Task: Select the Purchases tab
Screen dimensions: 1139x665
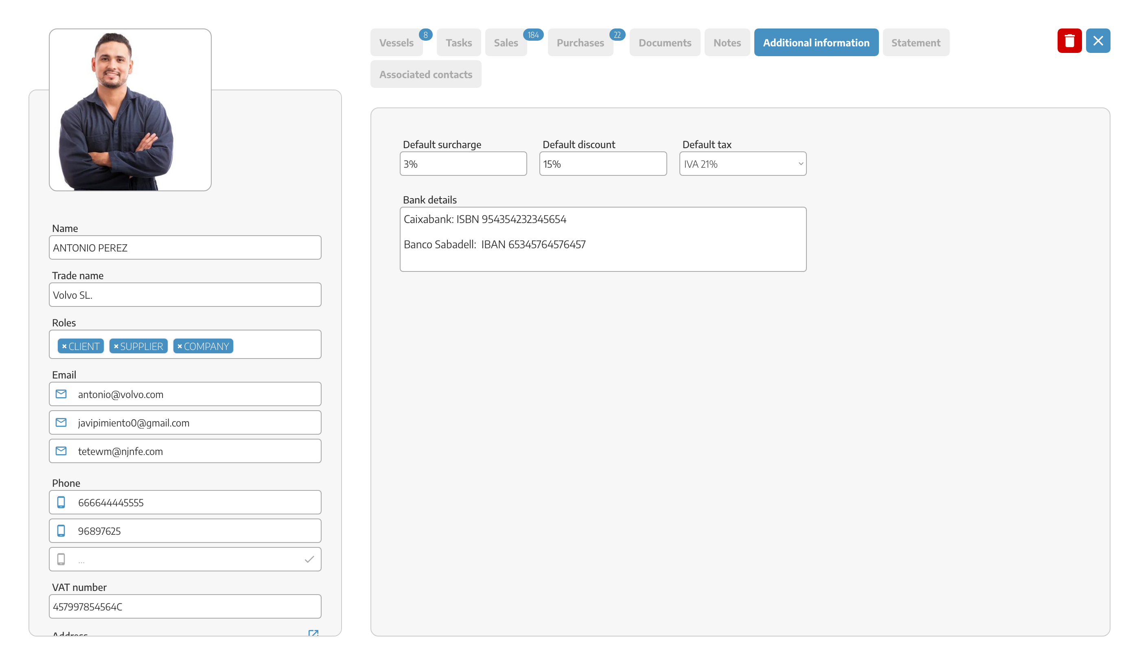Action: coord(580,42)
